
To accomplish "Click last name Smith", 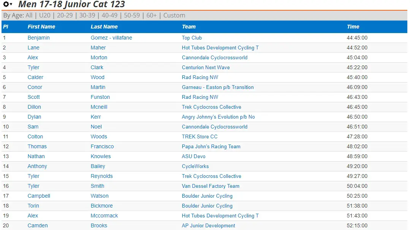I will click(98, 186).
